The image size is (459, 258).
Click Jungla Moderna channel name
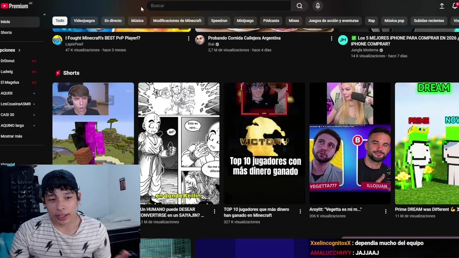tap(365, 50)
